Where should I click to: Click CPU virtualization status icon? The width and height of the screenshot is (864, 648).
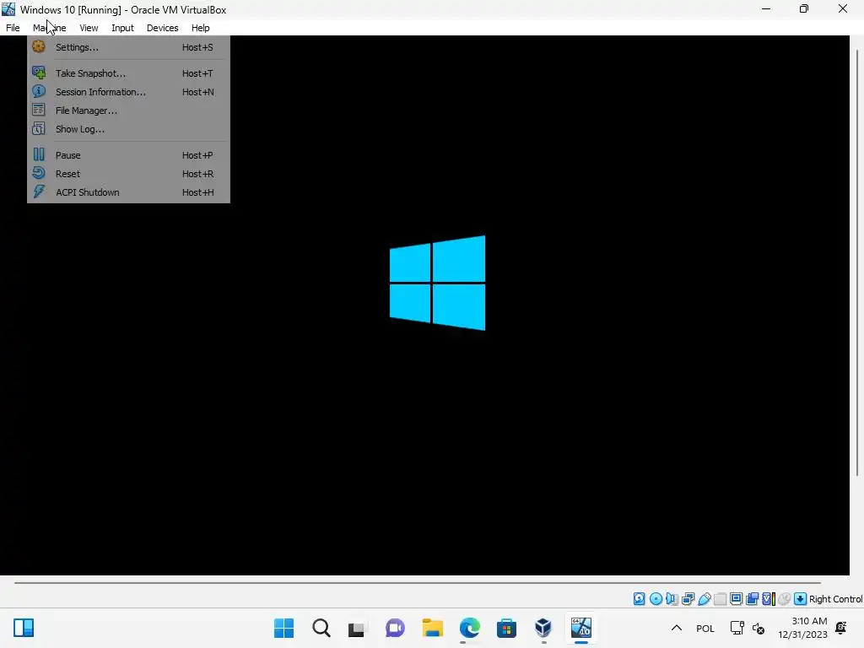[x=769, y=599]
